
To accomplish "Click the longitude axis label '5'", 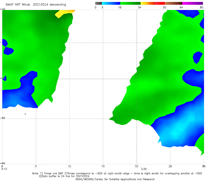I will tap(36, 167).
